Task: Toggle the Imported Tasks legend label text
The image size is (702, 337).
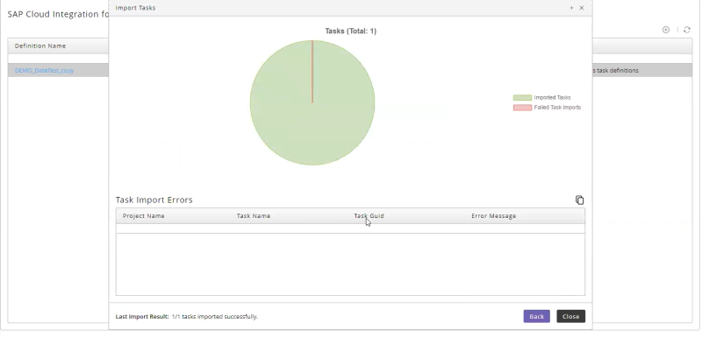Action: (553, 97)
